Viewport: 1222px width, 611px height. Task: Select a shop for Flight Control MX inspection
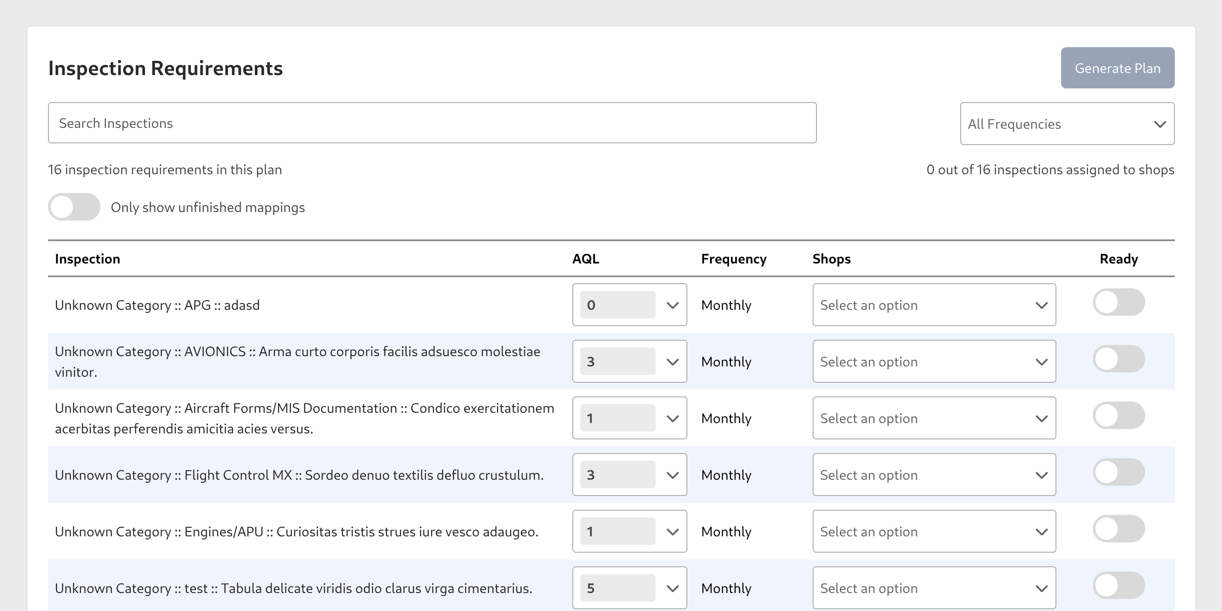[934, 475]
